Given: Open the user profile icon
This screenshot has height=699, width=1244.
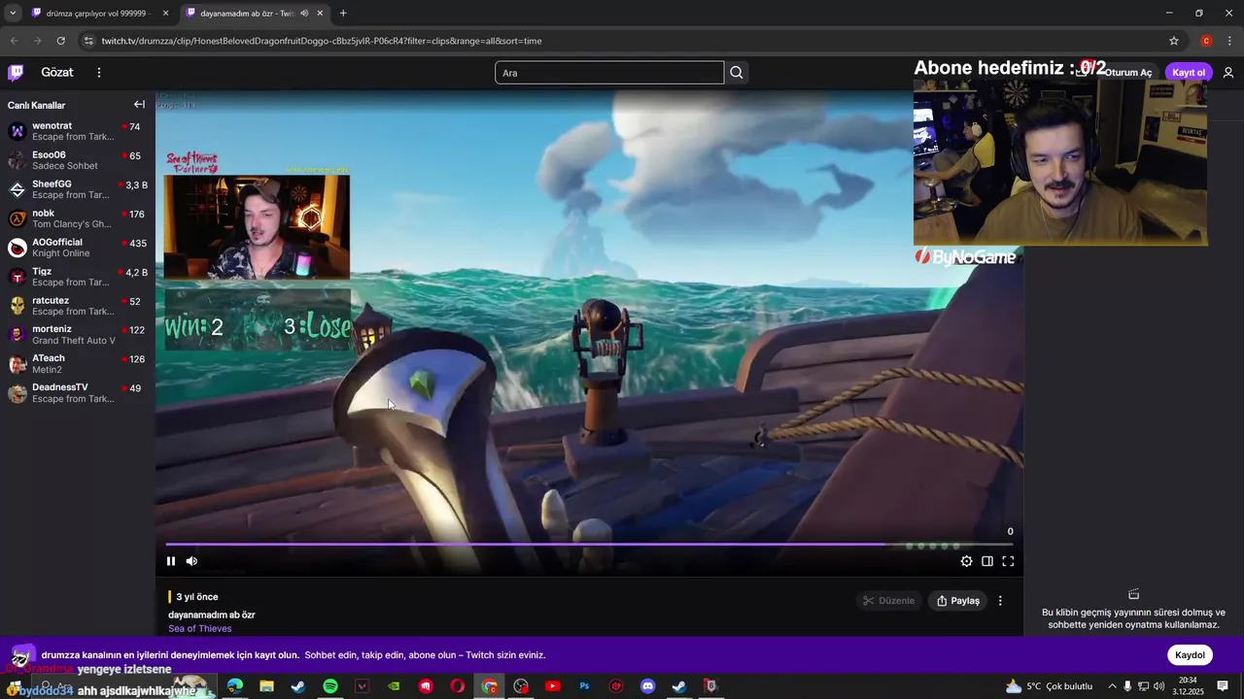Looking at the screenshot, I should (1228, 73).
